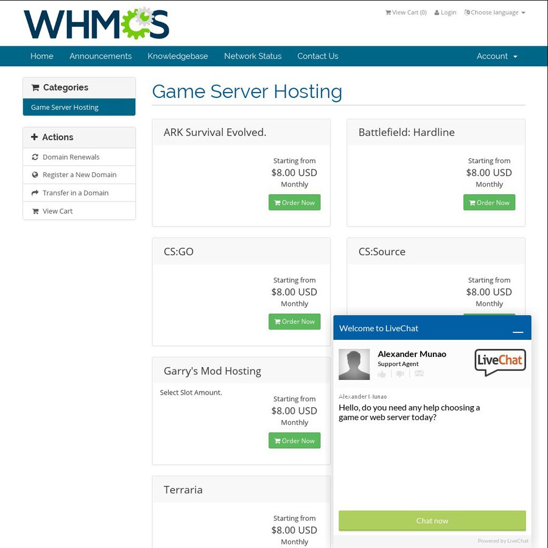
Task: Click the CS:Source card title
Action: (382, 251)
